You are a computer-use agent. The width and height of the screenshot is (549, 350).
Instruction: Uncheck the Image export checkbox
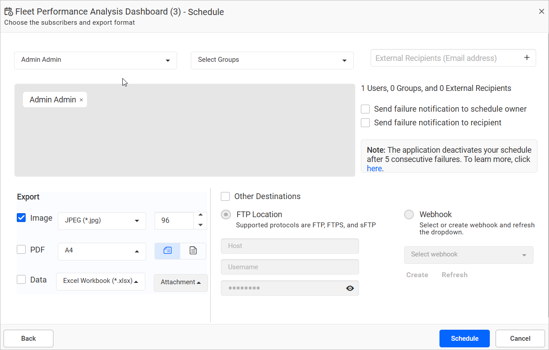[21, 218]
